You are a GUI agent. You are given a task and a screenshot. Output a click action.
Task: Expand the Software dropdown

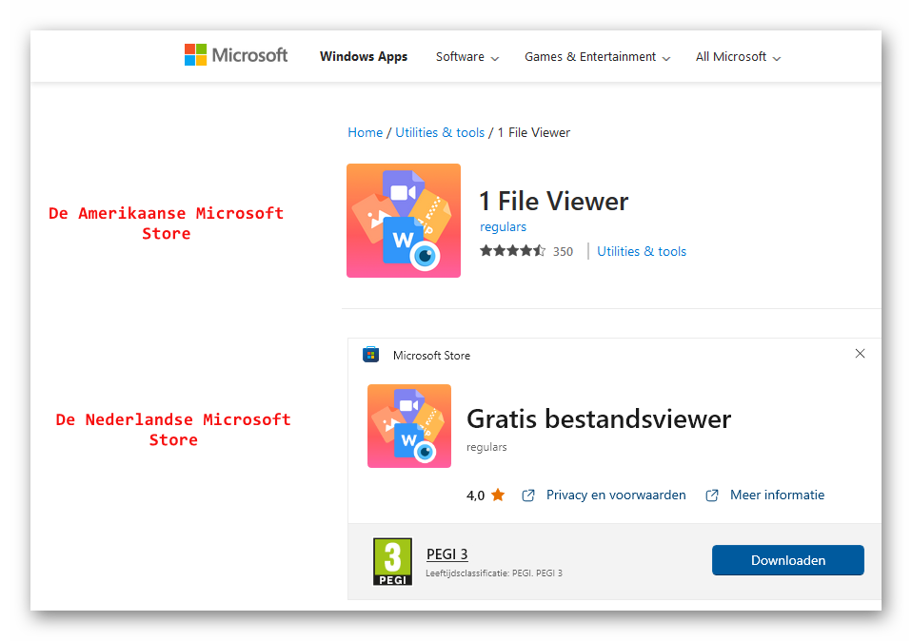(x=466, y=57)
